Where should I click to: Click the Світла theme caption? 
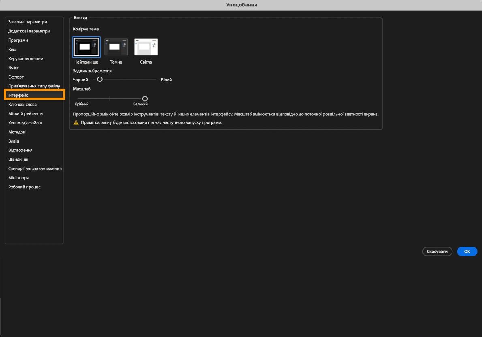click(146, 62)
